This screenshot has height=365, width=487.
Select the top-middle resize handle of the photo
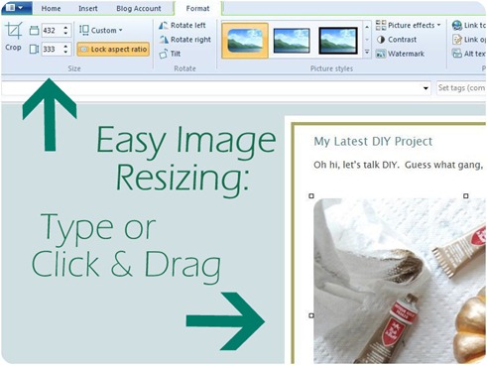[466, 196]
